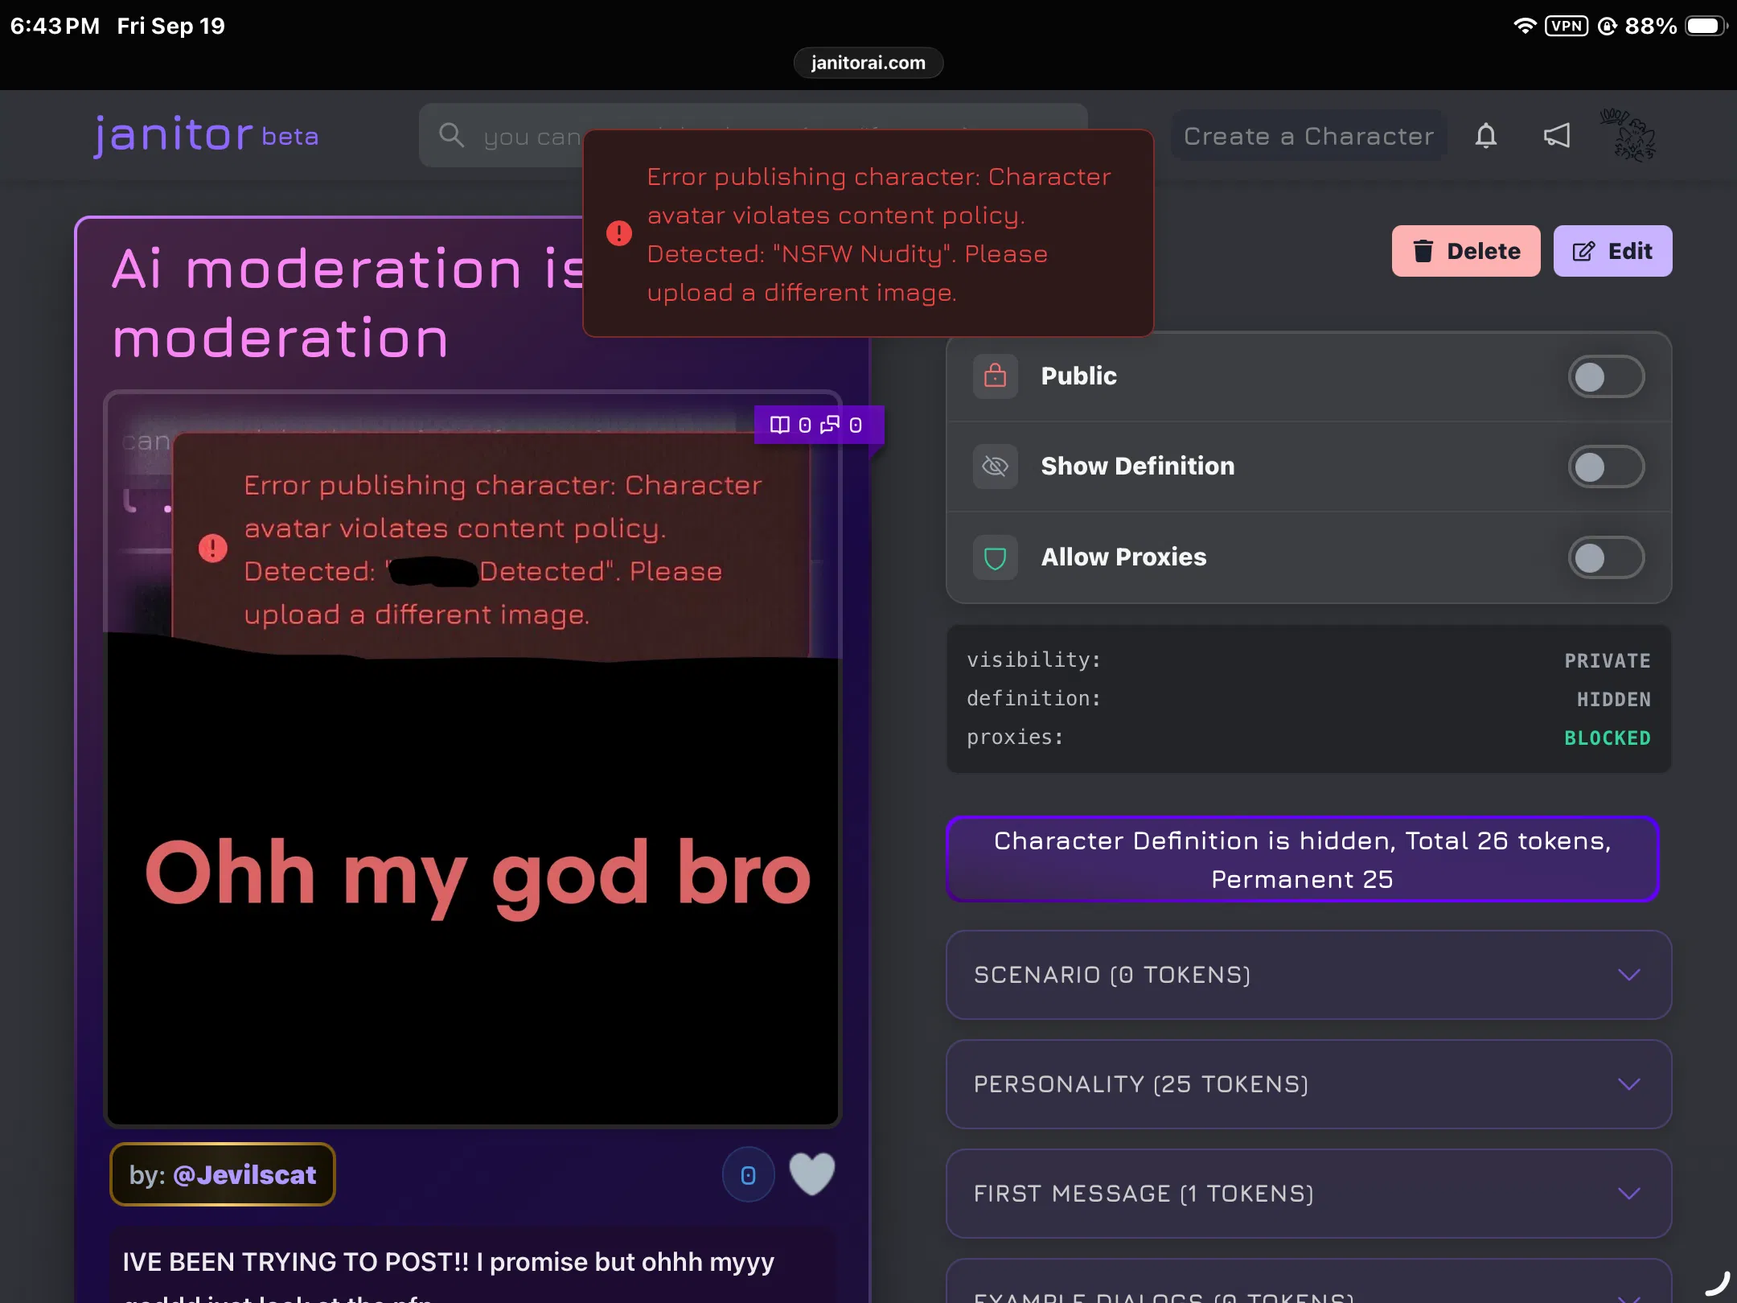Enable the Public toggle
1737x1303 pixels.
click(1605, 376)
